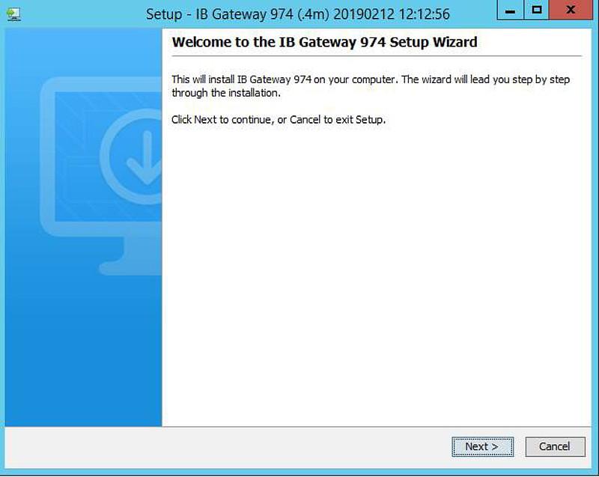The height and width of the screenshot is (477, 599).
Task: Maximize the Setup wizard window
Action: [536, 10]
